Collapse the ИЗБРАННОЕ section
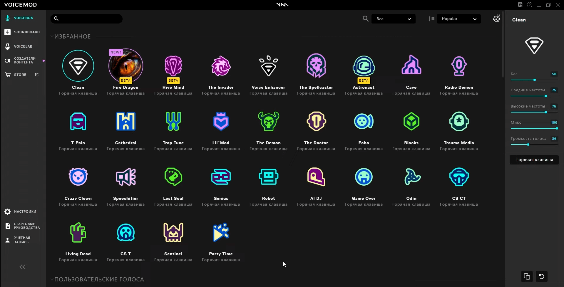Image resolution: width=564 pixels, height=287 pixels. pos(52,36)
